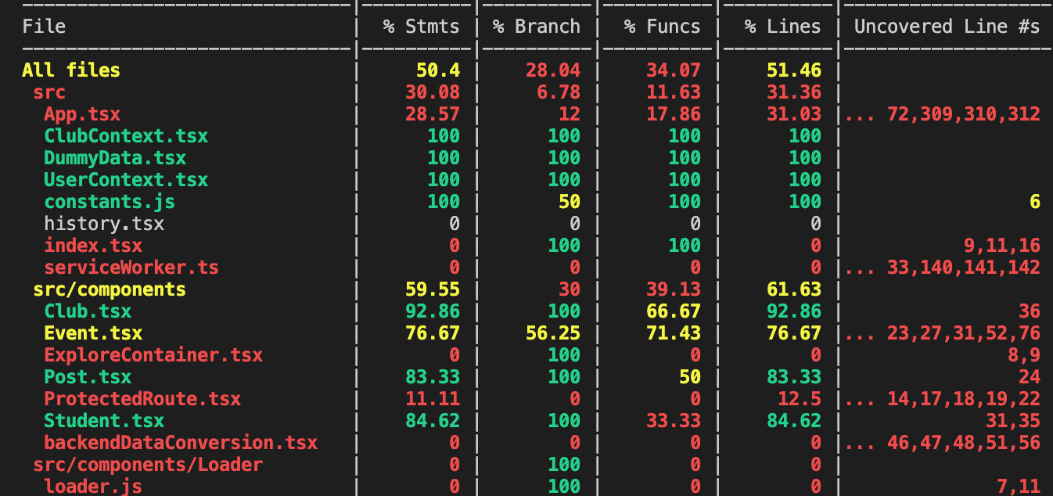Screen dimensions: 1053x496
Task: Select the history.tsx file name
Action: (104, 224)
